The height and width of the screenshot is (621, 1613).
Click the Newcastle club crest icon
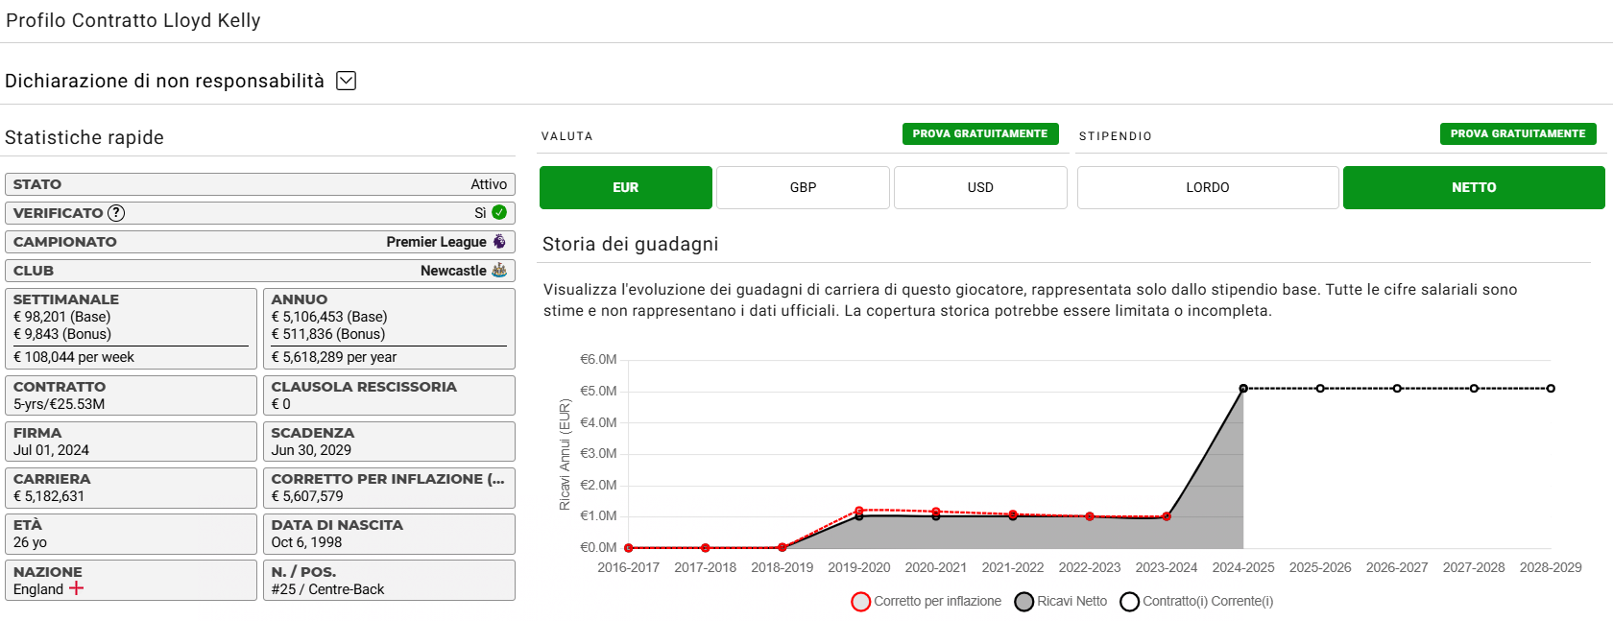499,270
